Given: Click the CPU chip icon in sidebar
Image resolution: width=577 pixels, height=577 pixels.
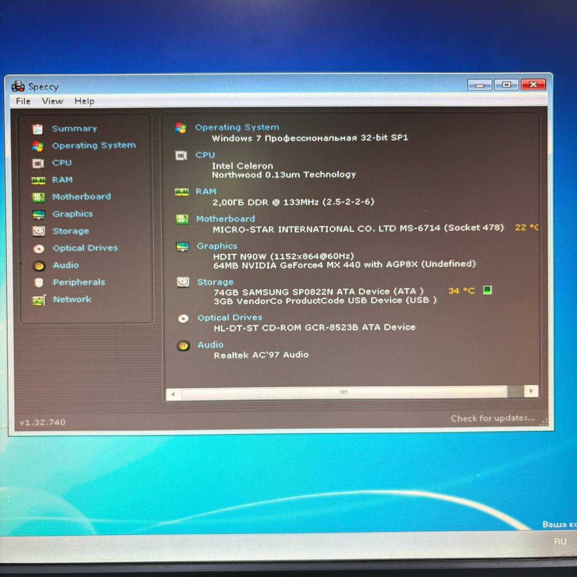Looking at the screenshot, I should 38,163.
